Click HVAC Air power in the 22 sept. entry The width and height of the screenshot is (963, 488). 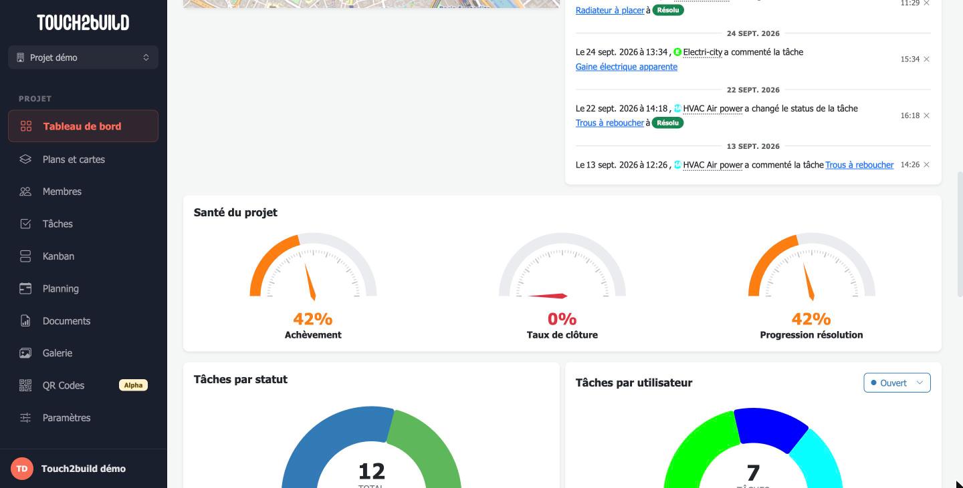click(x=713, y=108)
